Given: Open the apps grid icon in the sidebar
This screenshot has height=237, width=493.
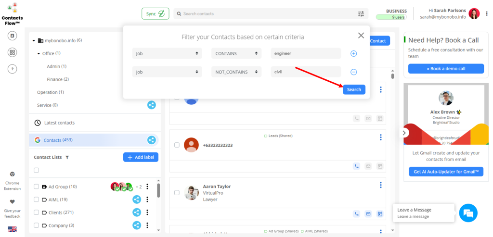Looking at the screenshot, I should point(13,52).
